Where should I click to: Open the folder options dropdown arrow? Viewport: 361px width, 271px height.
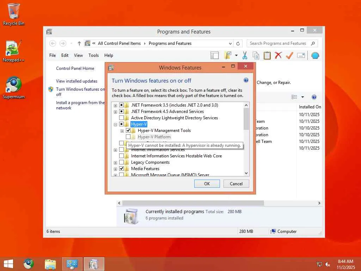tap(236, 55)
